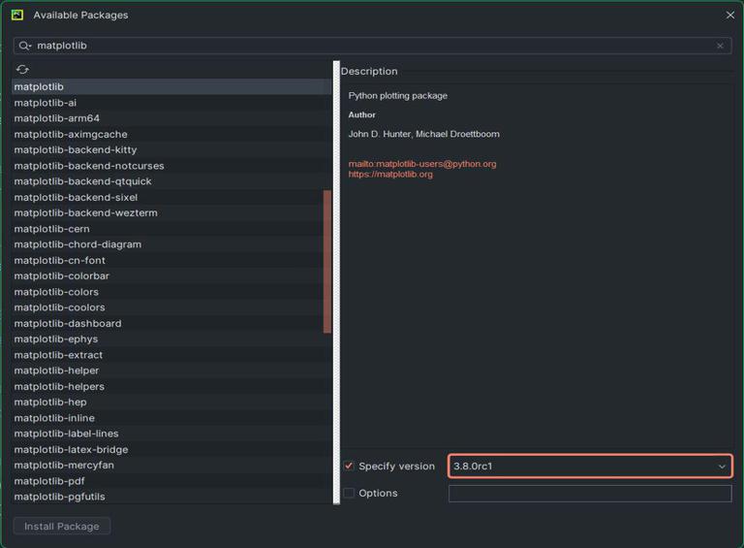744x548 pixels.
Task: Select the matplotlib-pdf package
Action: (49, 481)
